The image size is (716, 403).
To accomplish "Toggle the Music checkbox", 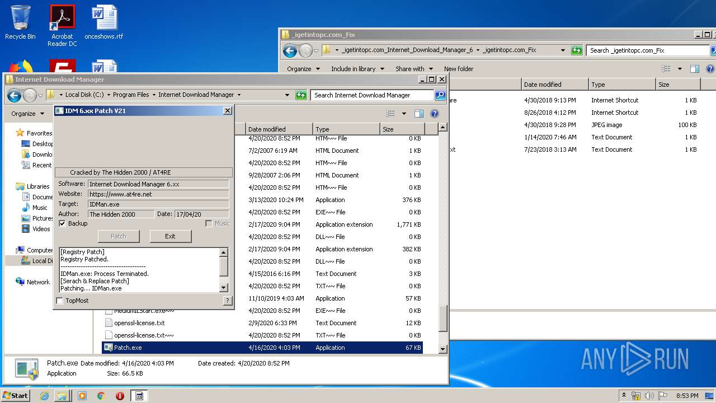I will pyautogui.click(x=209, y=223).
